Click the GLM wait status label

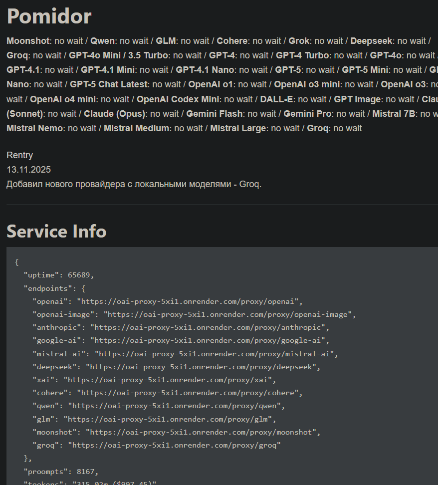click(166, 41)
